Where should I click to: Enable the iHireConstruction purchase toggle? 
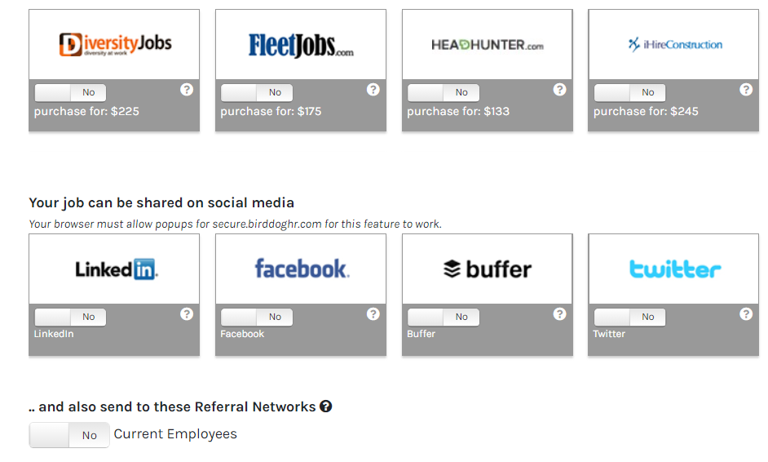[x=630, y=92]
